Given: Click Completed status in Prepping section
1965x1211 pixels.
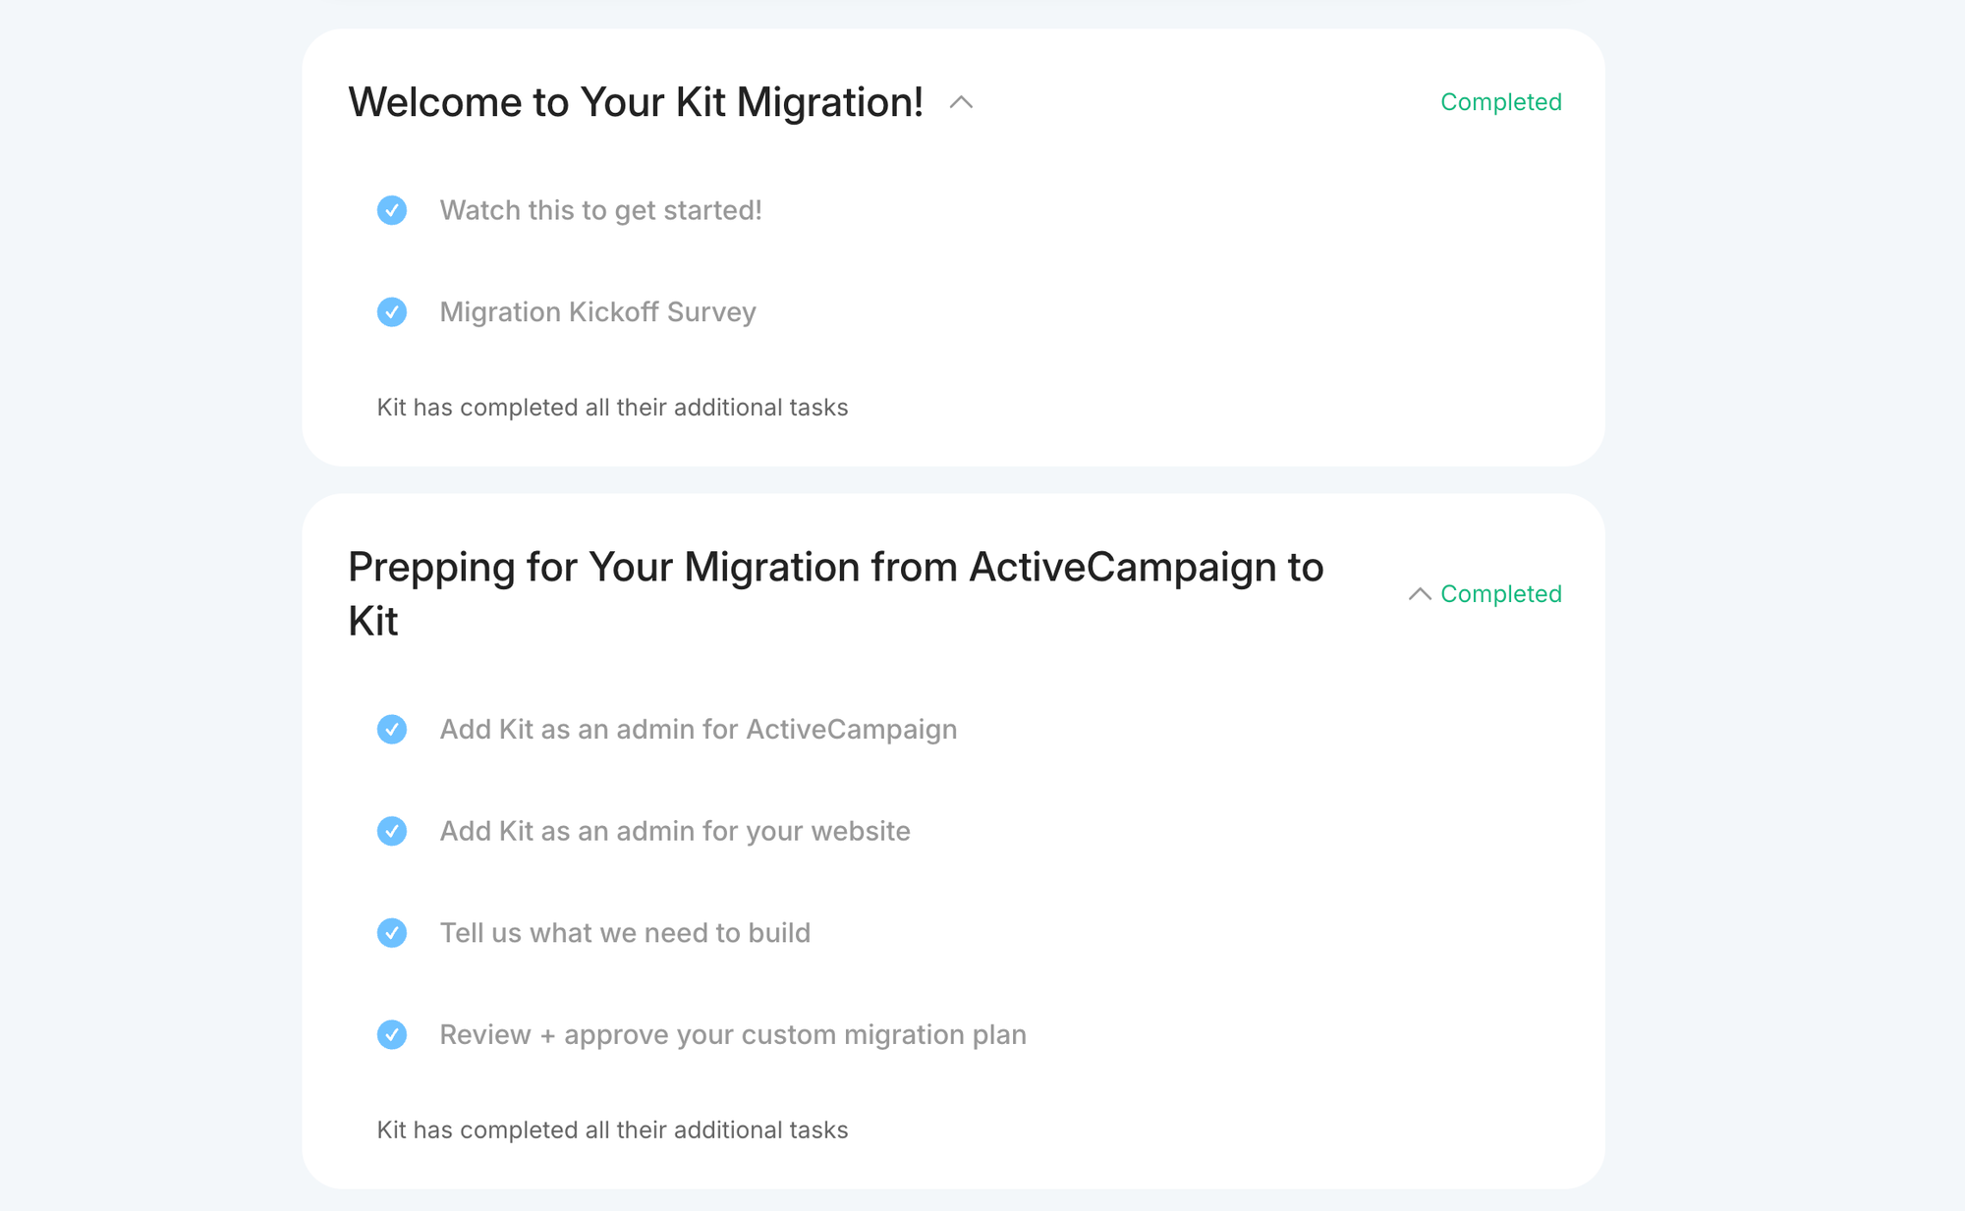Looking at the screenshot, I should (1500, 594).
